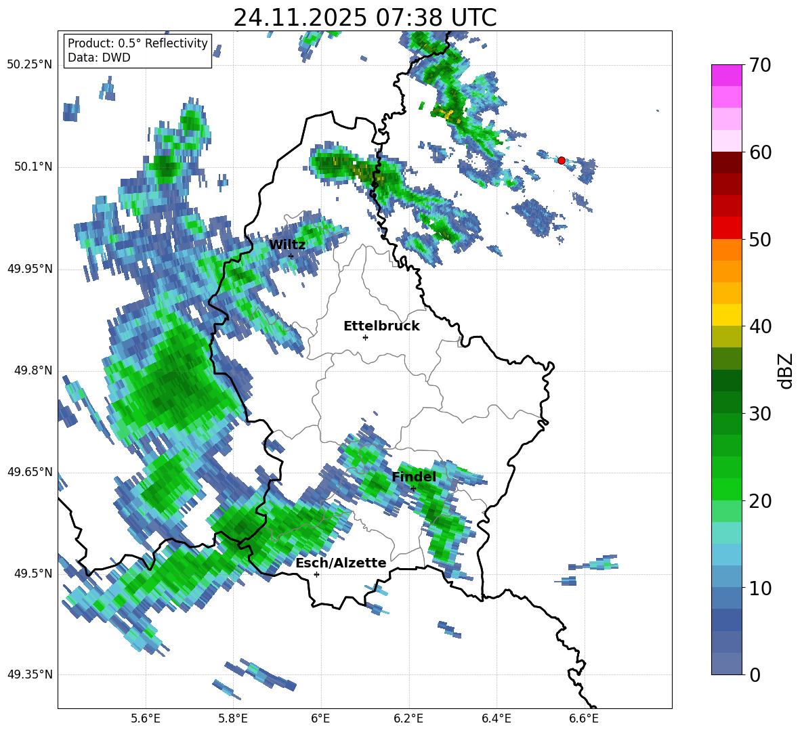Click the 49.35°N latitude label
Screen dimensions: 802x732
(x=30, y=674)
